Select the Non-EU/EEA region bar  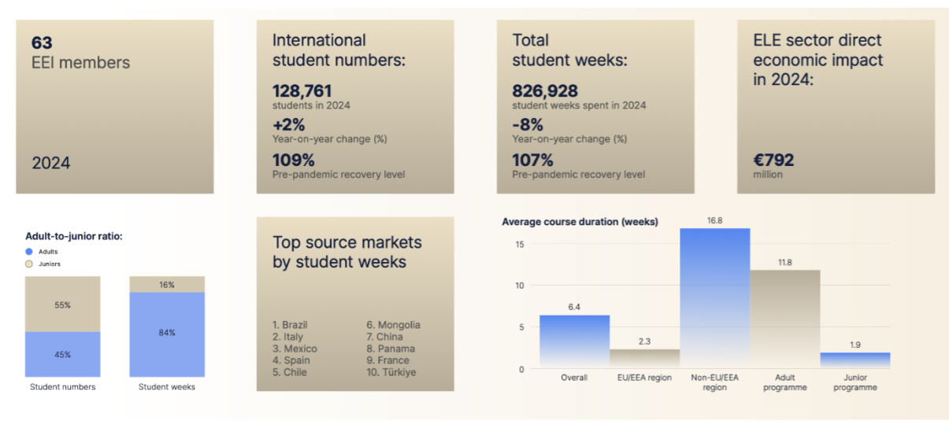[714, 297]
